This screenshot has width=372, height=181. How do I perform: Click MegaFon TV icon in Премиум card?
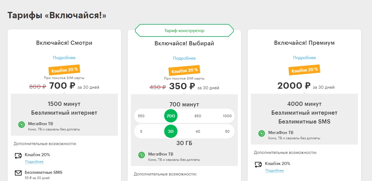click(262, 133)
